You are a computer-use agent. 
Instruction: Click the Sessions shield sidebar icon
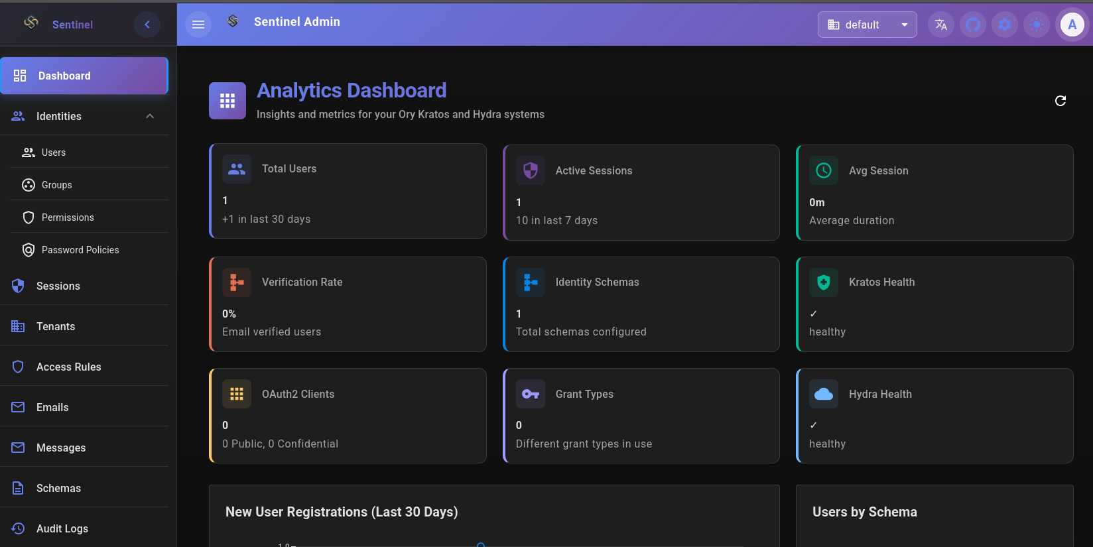click(18, 286)
